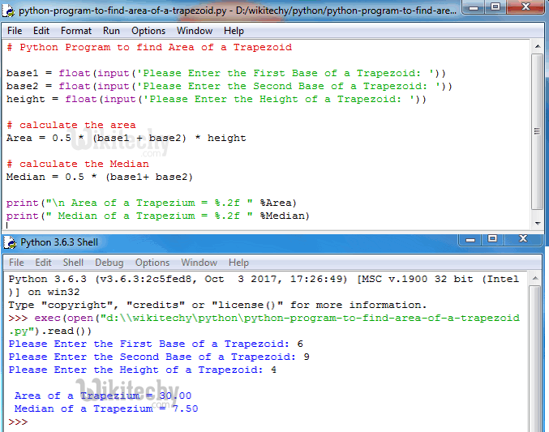549x432 pixels.
Task: Click 'Area of a Trapezium = 30.00' output
Action: coord(103,396)
